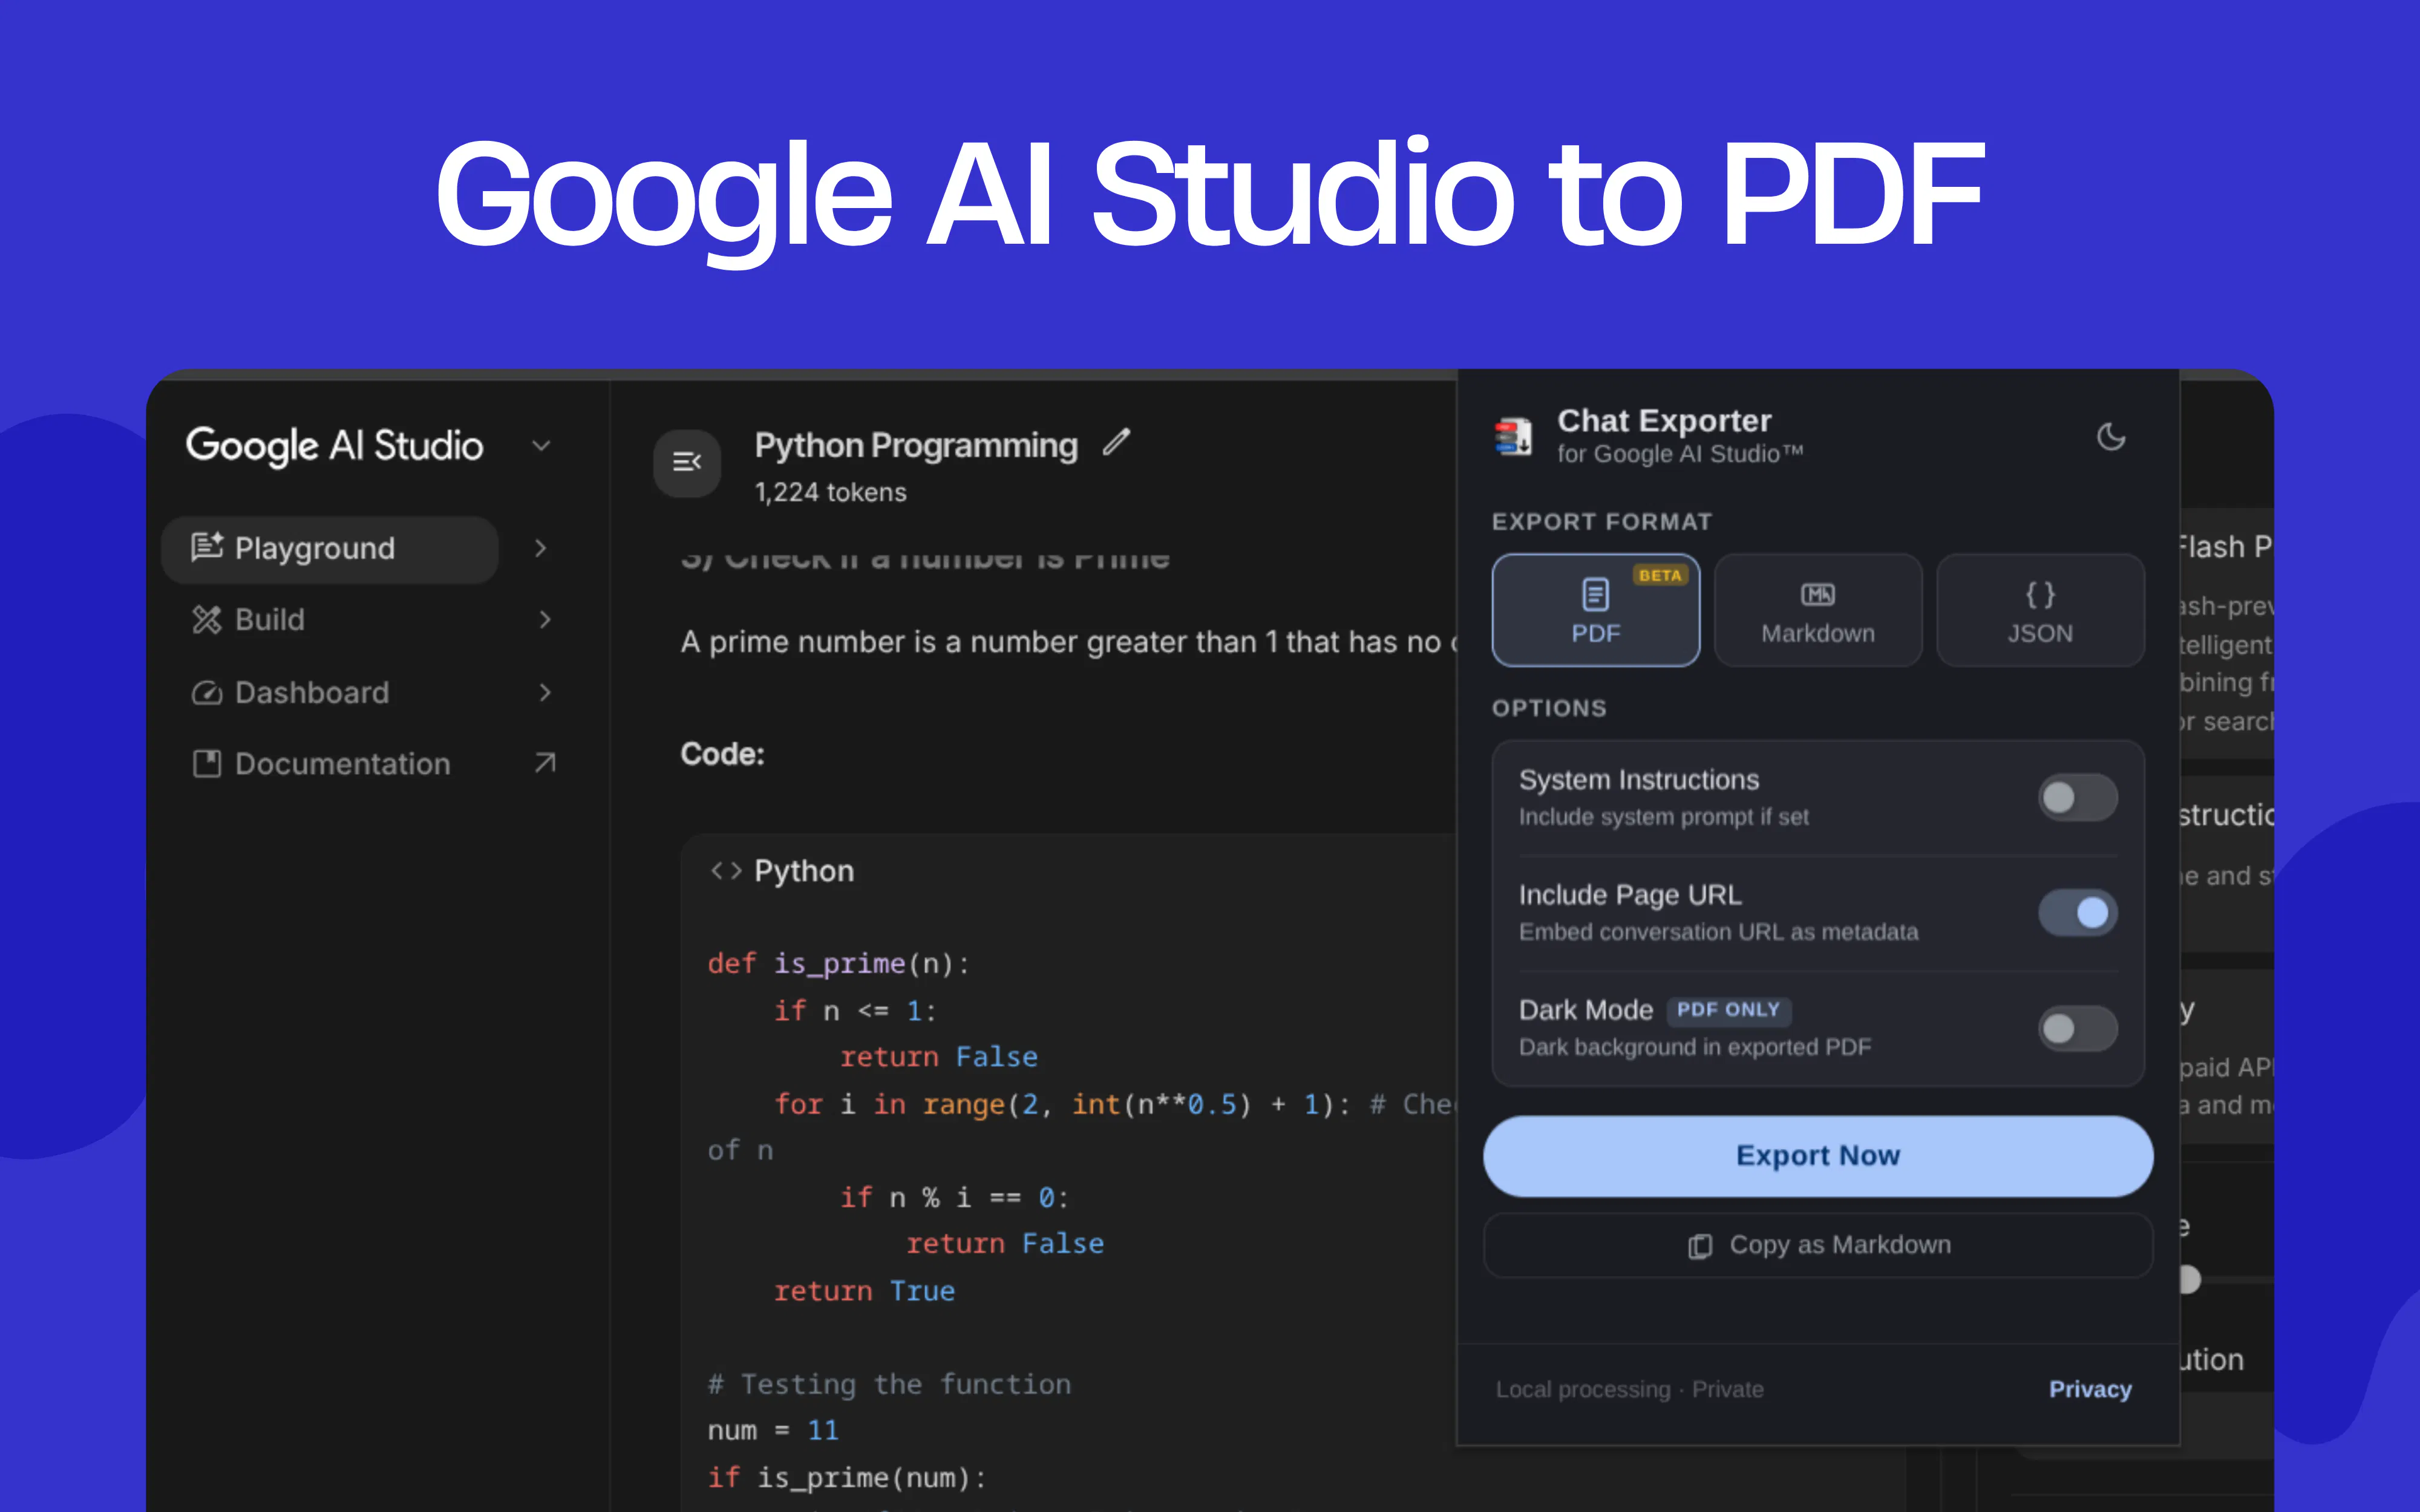Select the JSON export format
2420x1512 pixels.
pos(2040,610)
